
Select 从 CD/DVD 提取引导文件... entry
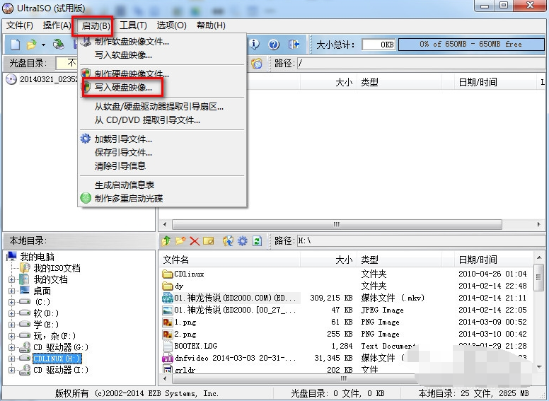pos(162,120)
